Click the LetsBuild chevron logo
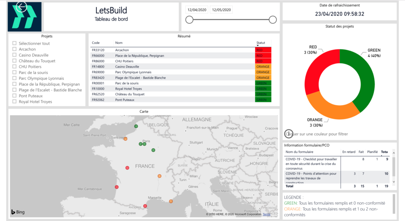 (x=25, y=18)
